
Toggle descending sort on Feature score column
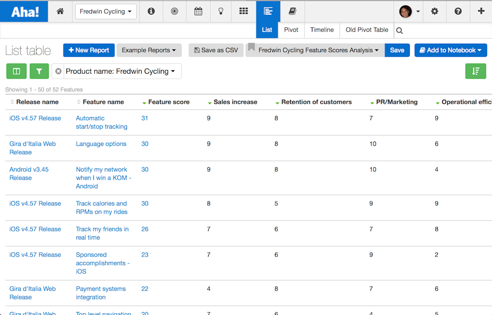(x=144, y=102)
